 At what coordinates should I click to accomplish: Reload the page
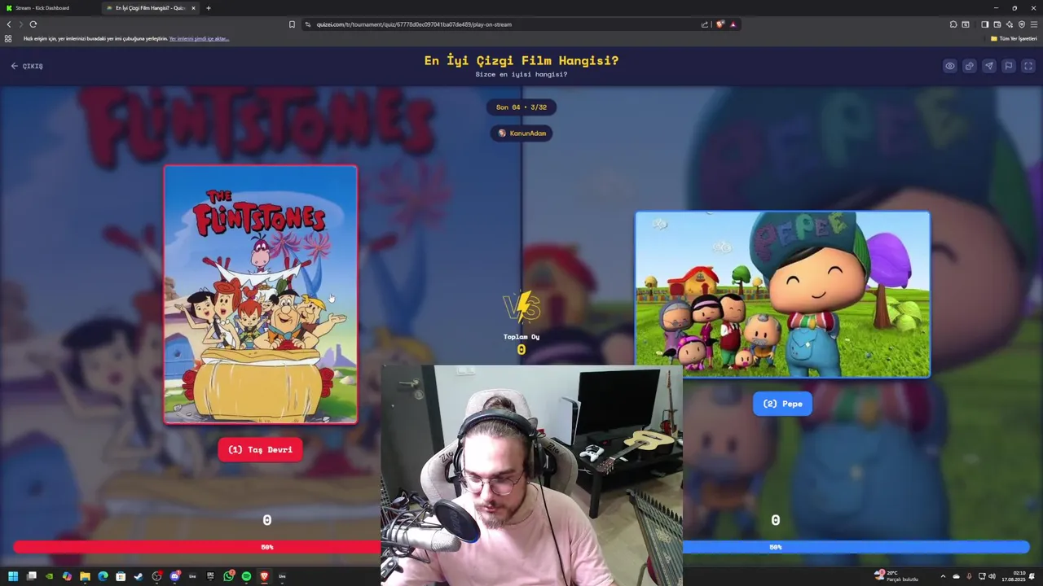[x=33, y=24]
